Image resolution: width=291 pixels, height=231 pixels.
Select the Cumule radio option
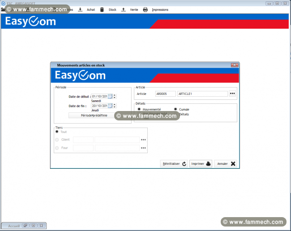tap(175, 109)
